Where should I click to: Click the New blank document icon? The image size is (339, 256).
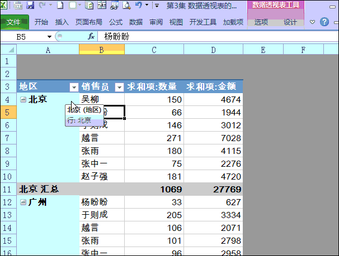[x=60, y=5]
